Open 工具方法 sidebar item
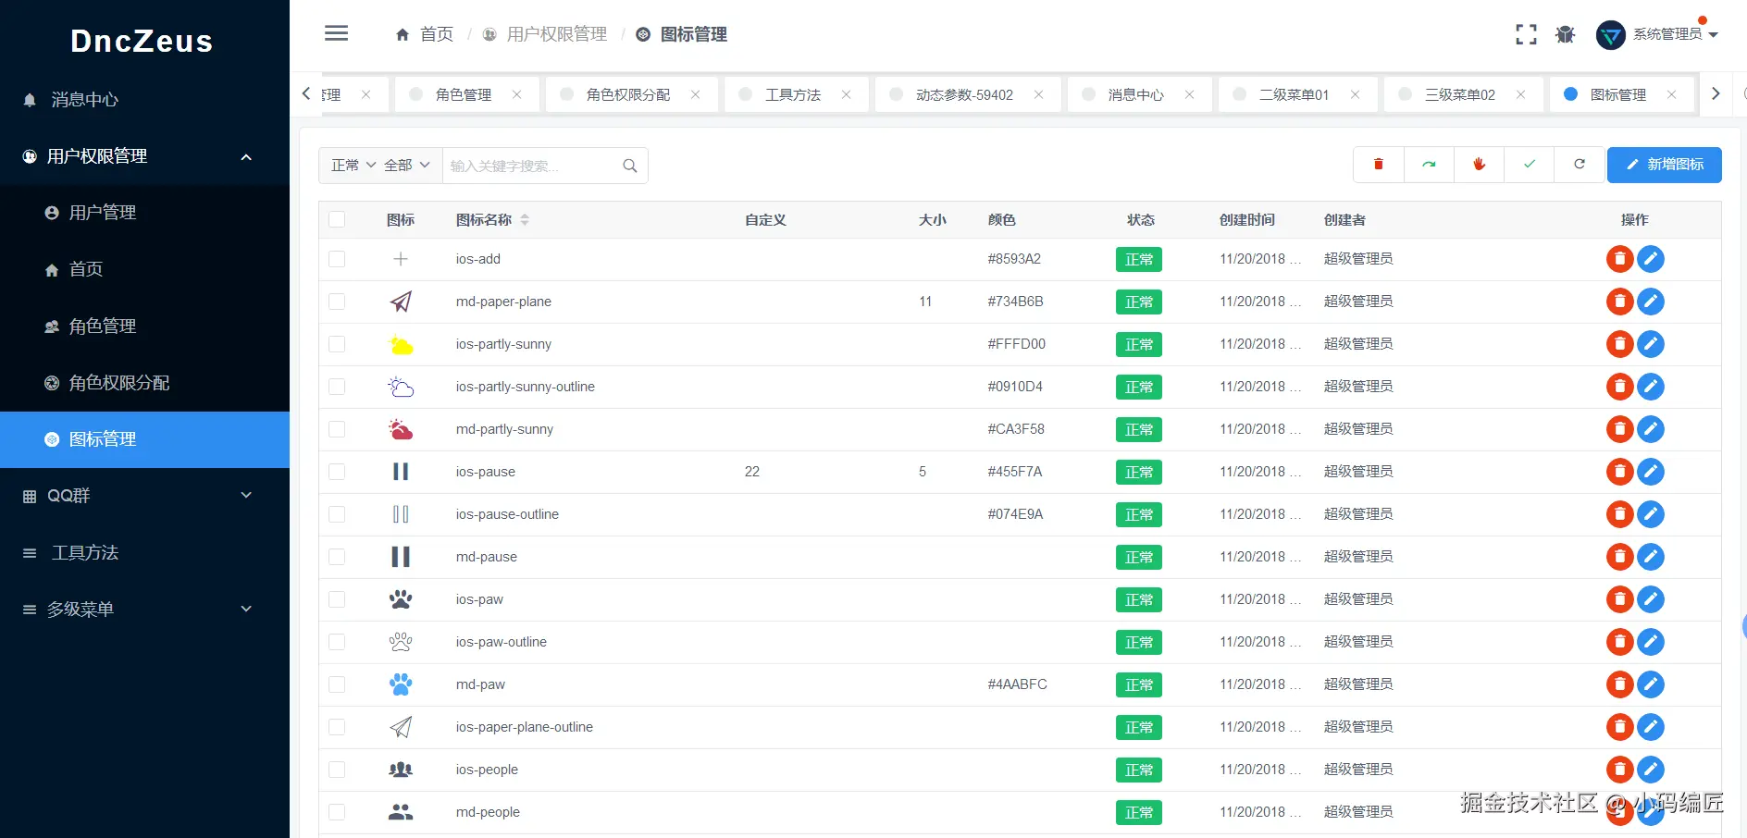1747x838 pixels. [x=144, y=552]
